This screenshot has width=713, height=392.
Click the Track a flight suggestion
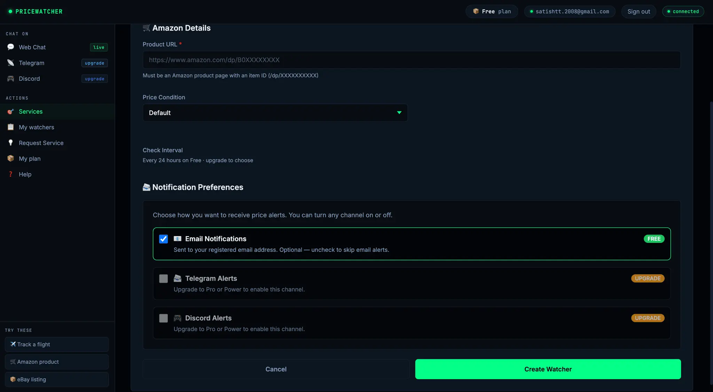coord(57,344)
